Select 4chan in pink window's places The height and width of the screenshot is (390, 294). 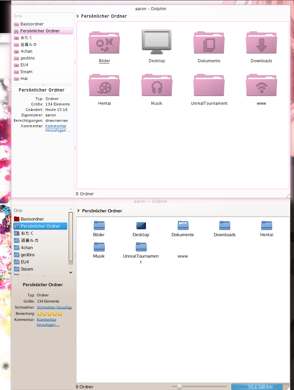(x=43, y=51)
